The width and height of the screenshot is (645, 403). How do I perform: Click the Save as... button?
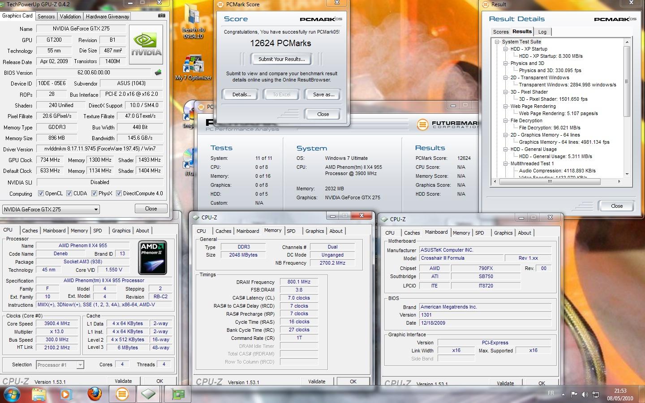(x=323, y=94)
